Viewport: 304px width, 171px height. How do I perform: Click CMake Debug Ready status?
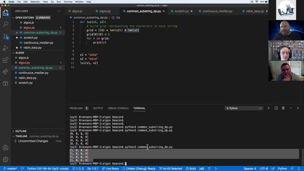139,169
